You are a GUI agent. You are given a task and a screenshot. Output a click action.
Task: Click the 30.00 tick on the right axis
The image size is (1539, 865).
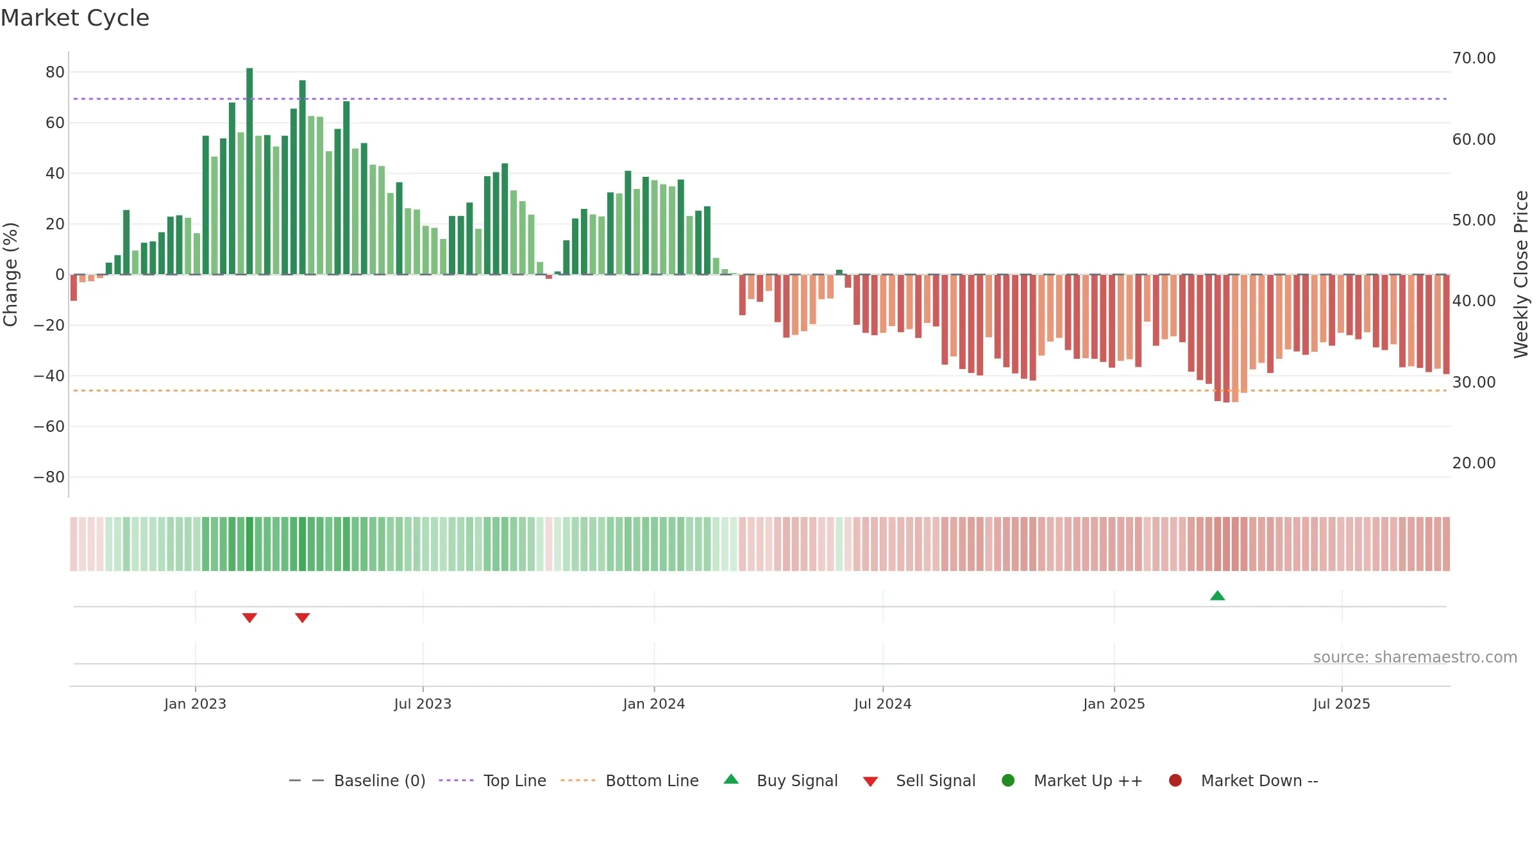coord(1474,383)
